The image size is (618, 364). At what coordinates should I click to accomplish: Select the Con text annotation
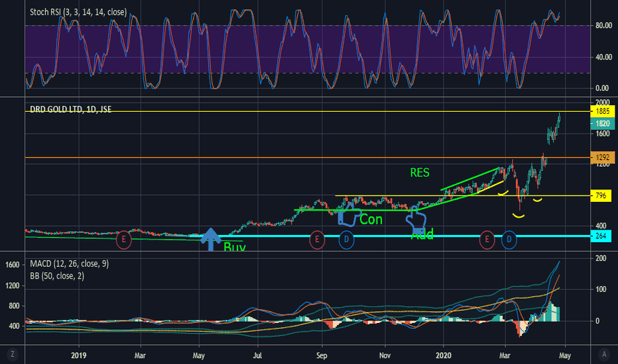pyautogui.click(x=371, y=219)
